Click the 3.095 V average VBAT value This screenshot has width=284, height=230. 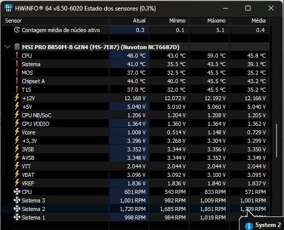click(256, 175)
